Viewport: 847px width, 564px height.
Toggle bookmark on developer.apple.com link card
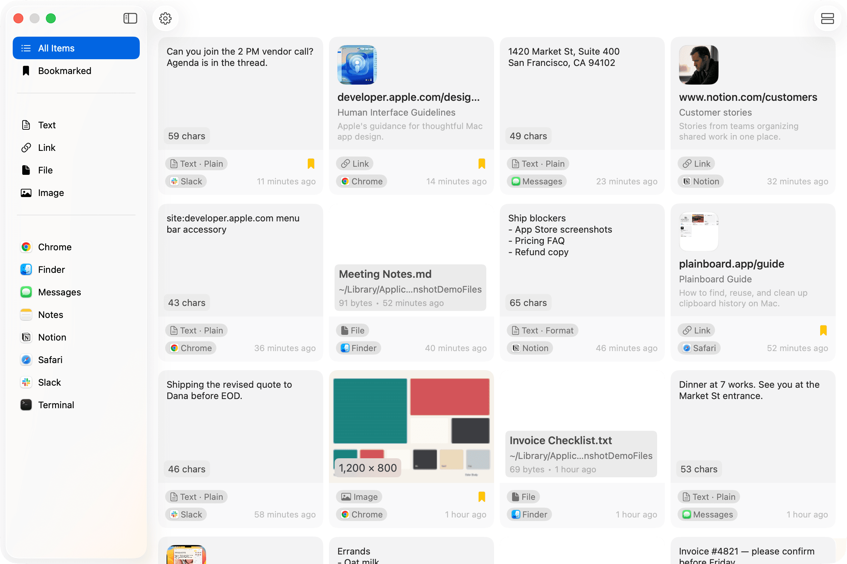pyautogui.click(x=481, y=164)
